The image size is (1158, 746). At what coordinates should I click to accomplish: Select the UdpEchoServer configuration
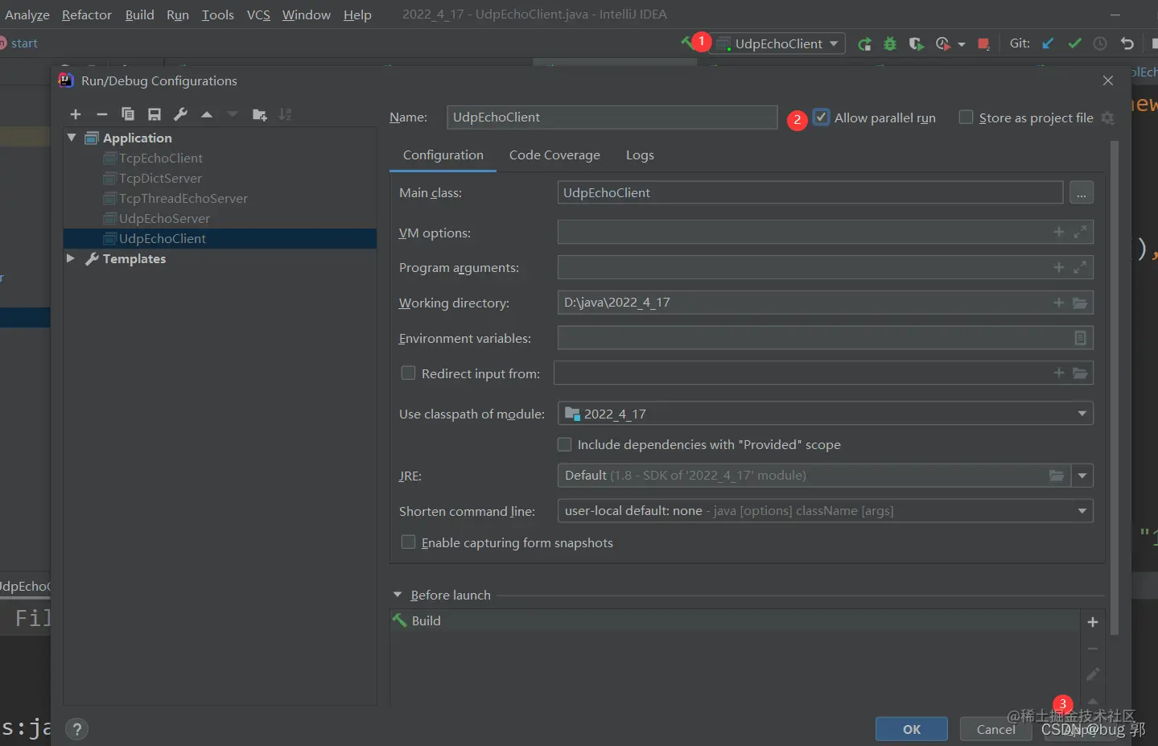coord(164,218)
